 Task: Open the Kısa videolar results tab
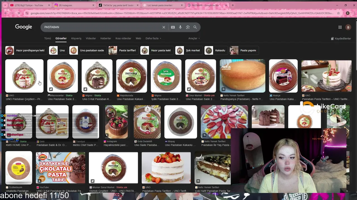(123, 38)
